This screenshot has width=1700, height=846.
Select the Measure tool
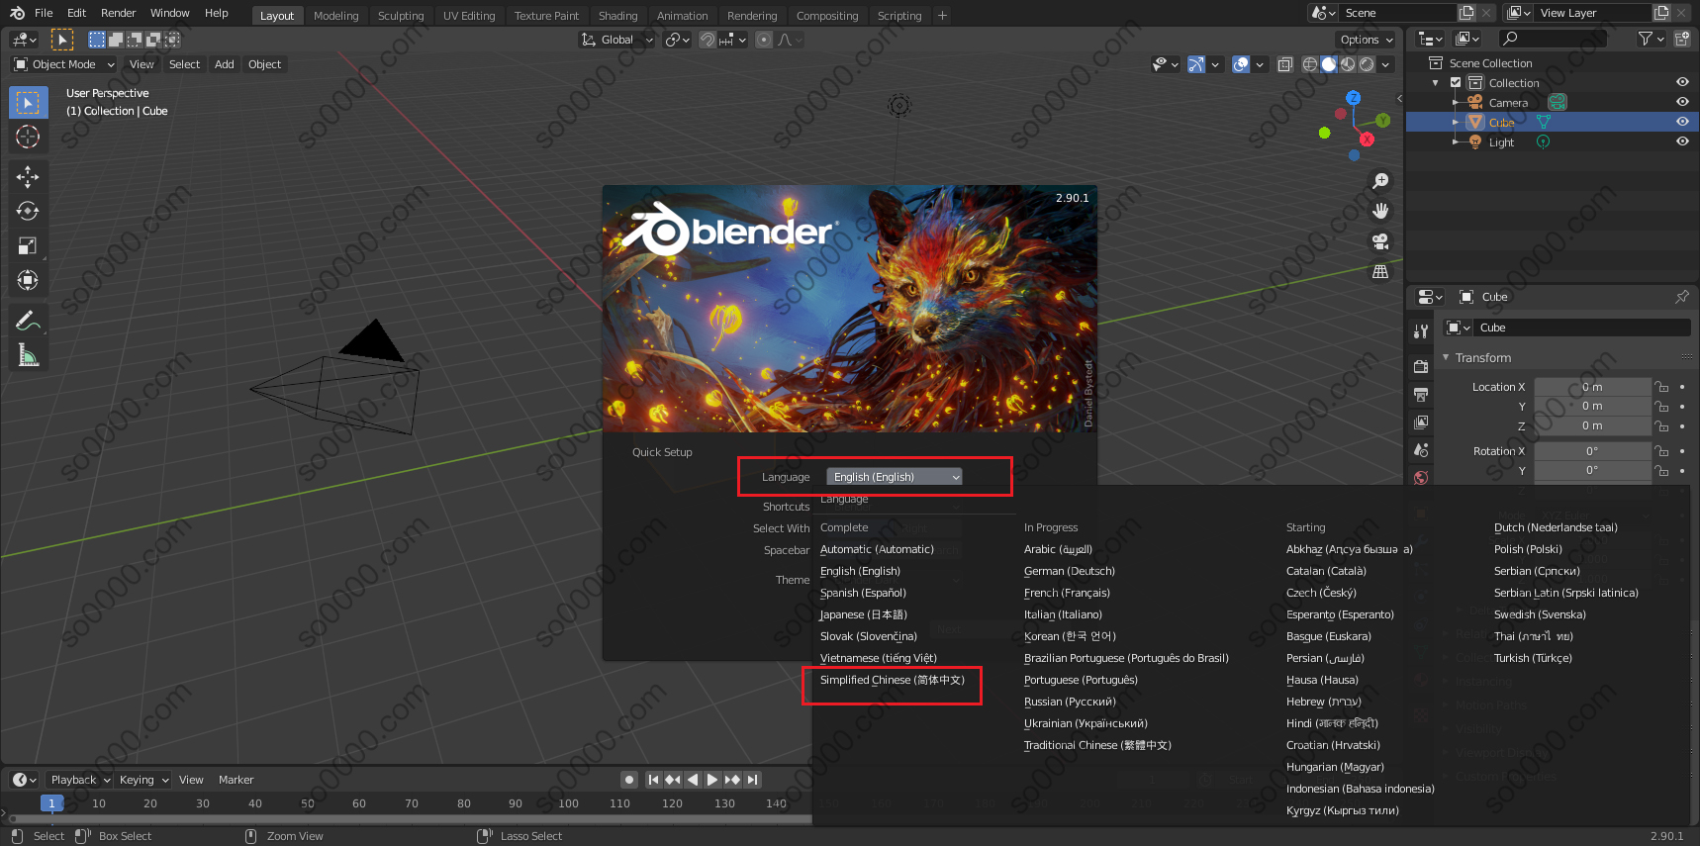click(x=28, y=355)
